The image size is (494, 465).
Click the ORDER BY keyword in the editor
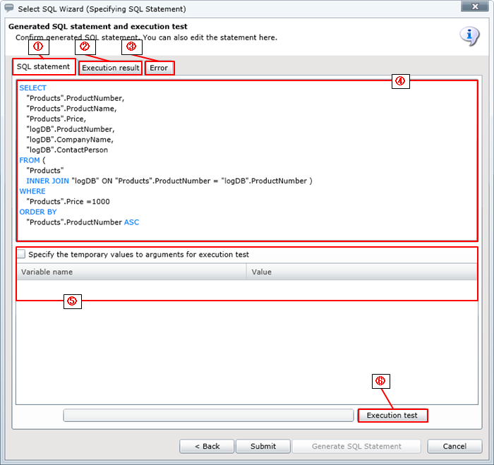tap(38, 212)
